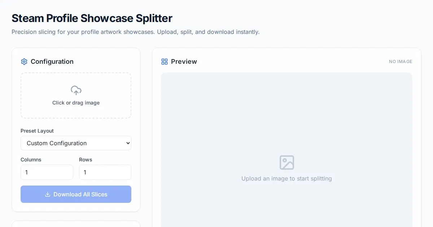Click the Preview panel heading

tap(184, 62)
